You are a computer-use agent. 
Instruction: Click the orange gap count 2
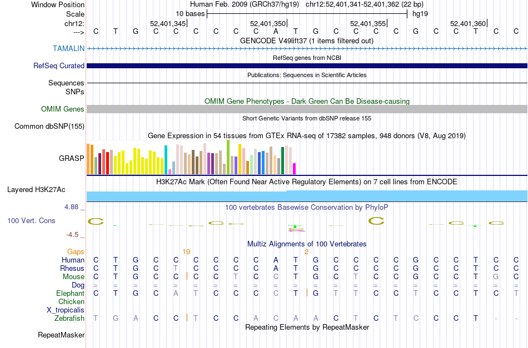[306, 252]
